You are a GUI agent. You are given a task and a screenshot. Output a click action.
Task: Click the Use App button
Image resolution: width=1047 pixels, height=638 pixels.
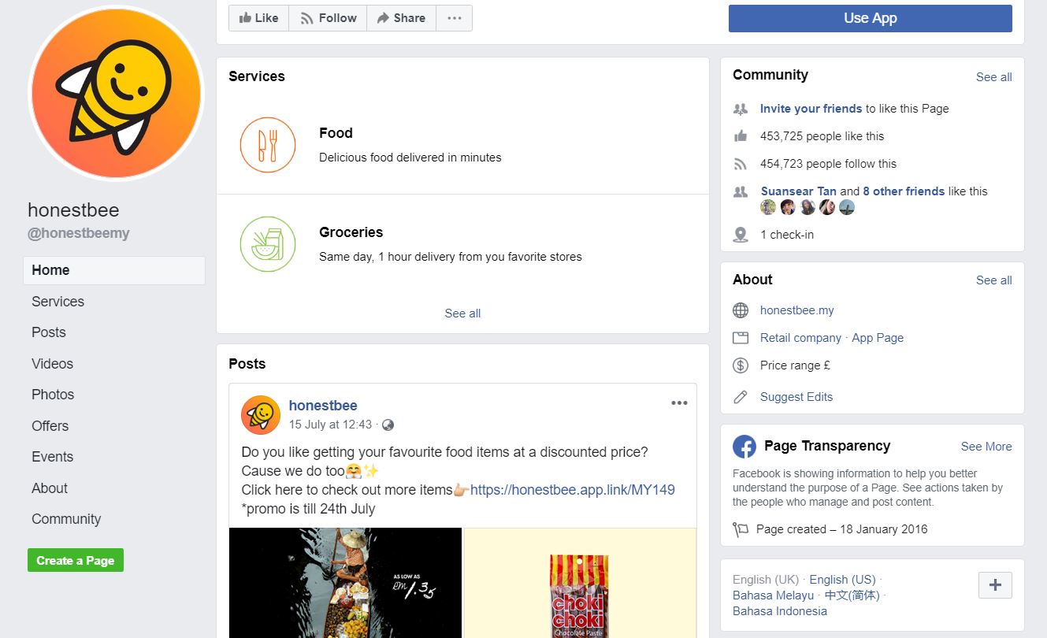(x=871, y=18)
